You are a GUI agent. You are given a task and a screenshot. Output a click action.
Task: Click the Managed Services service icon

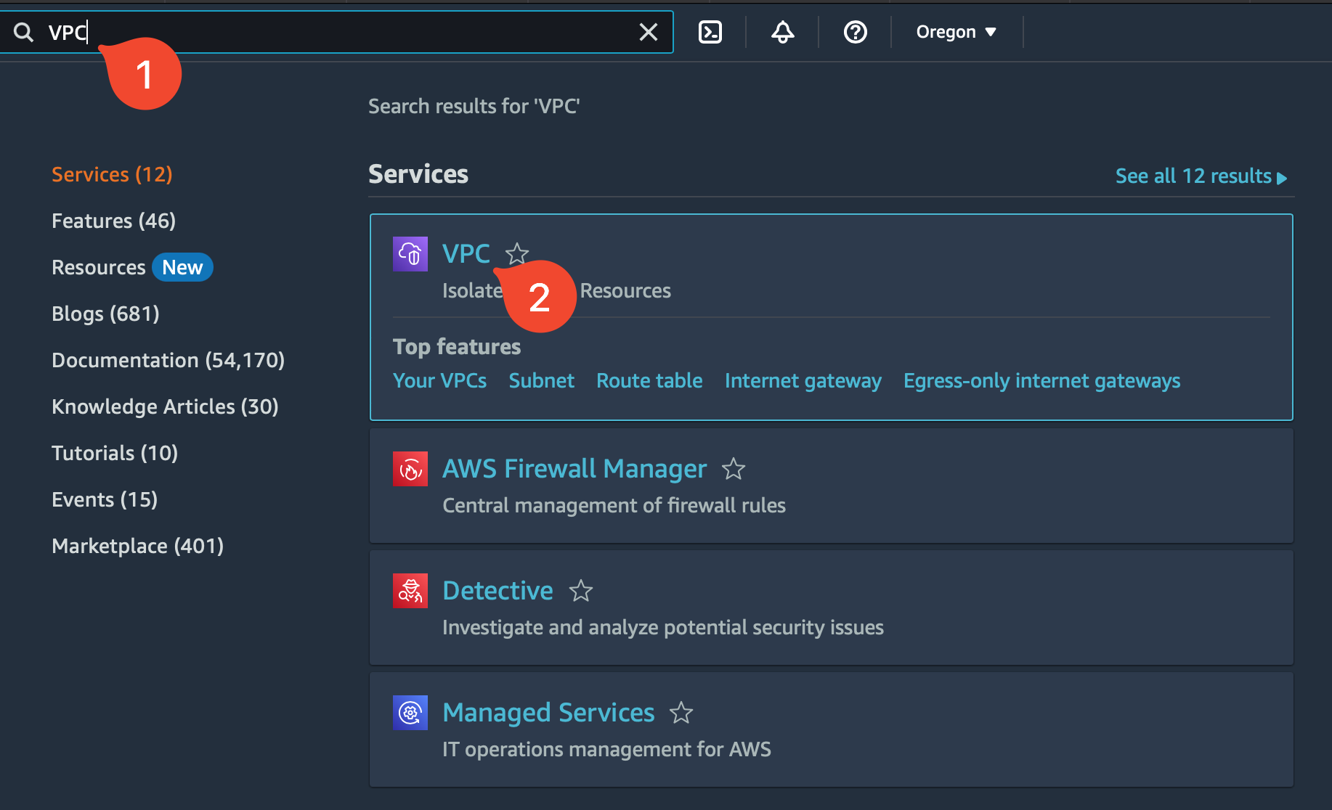[x=410, y=713]
